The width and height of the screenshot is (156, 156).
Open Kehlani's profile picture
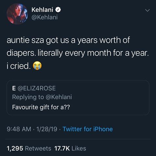coord(17,14)
